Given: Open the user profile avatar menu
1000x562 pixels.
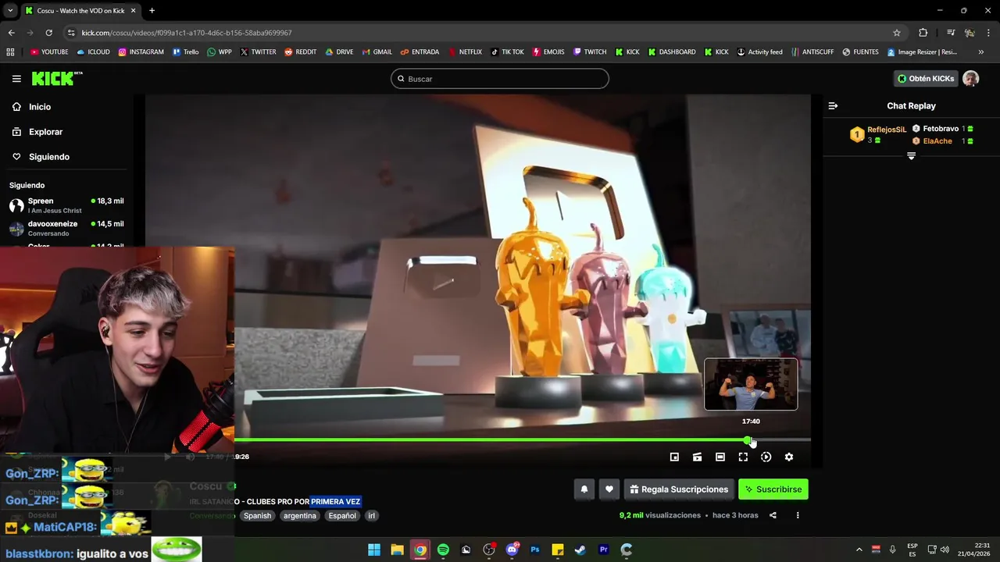Looking at the screenshot, I should click(x=970, y=79).
